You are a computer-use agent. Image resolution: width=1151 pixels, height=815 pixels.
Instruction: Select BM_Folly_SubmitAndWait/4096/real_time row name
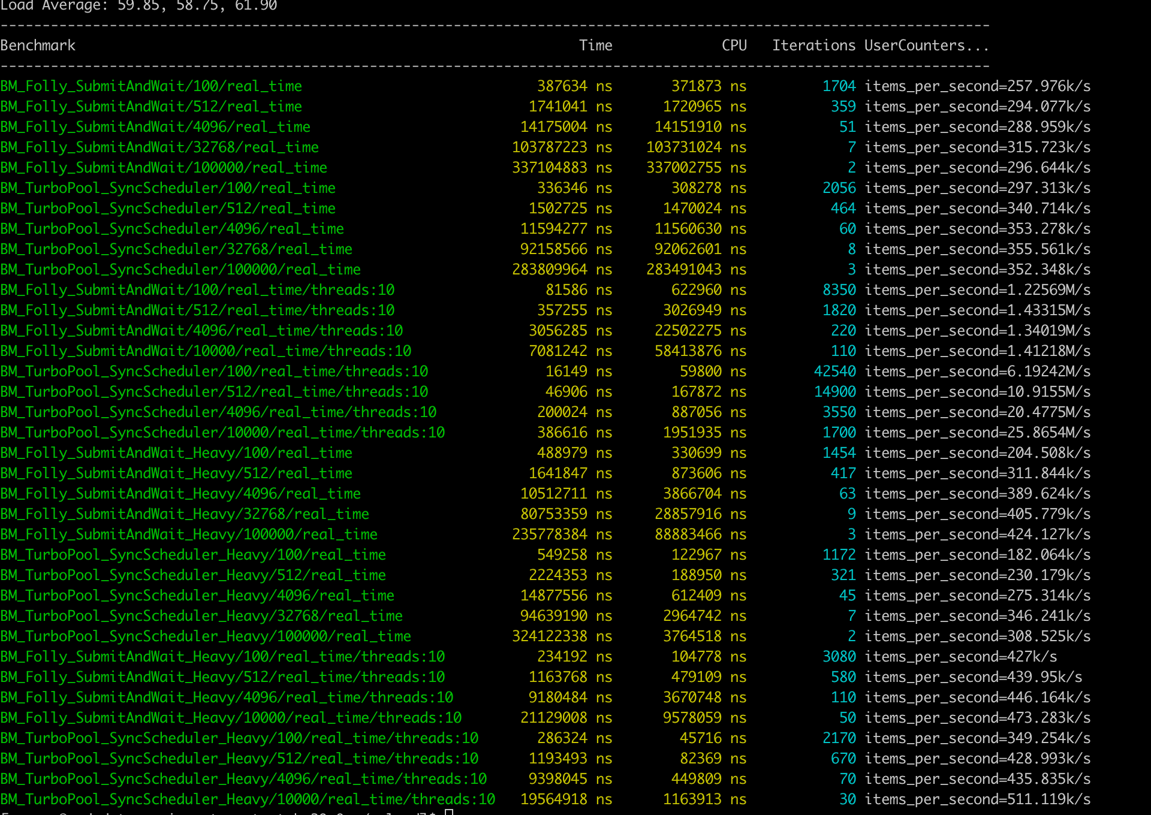click(x=155, y=127)
